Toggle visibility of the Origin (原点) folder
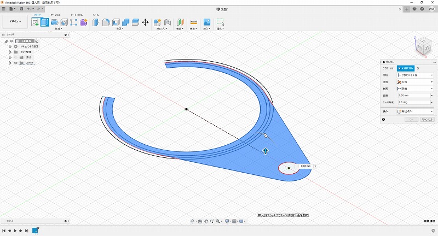The height and width of the screenshot is (236, 438). pos(15,57)
